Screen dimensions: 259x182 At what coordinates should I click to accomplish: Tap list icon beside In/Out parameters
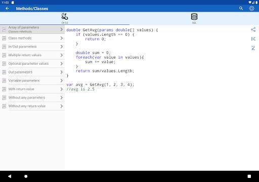click(x=4, y=47)
